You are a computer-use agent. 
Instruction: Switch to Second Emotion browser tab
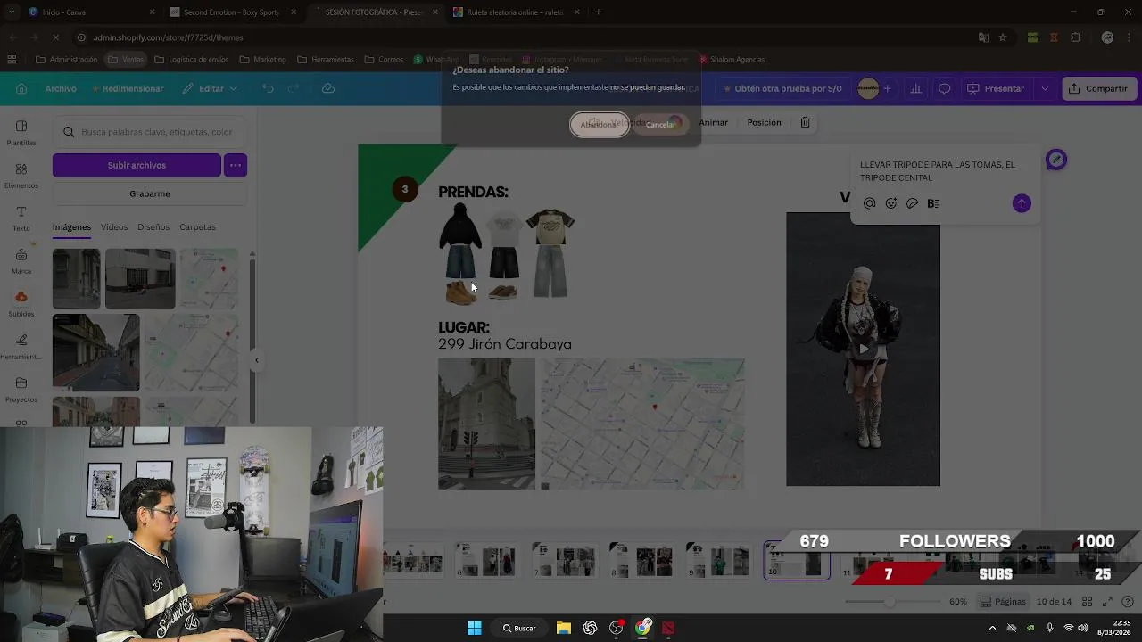234,12
